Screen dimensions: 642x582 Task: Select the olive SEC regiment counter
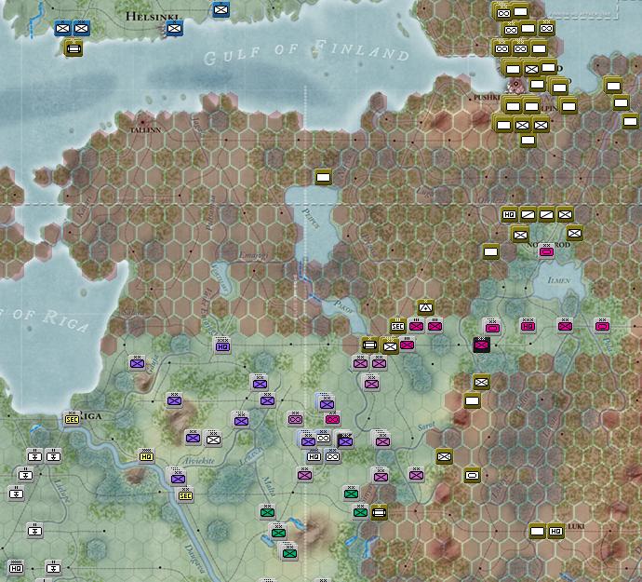point(397,326)
